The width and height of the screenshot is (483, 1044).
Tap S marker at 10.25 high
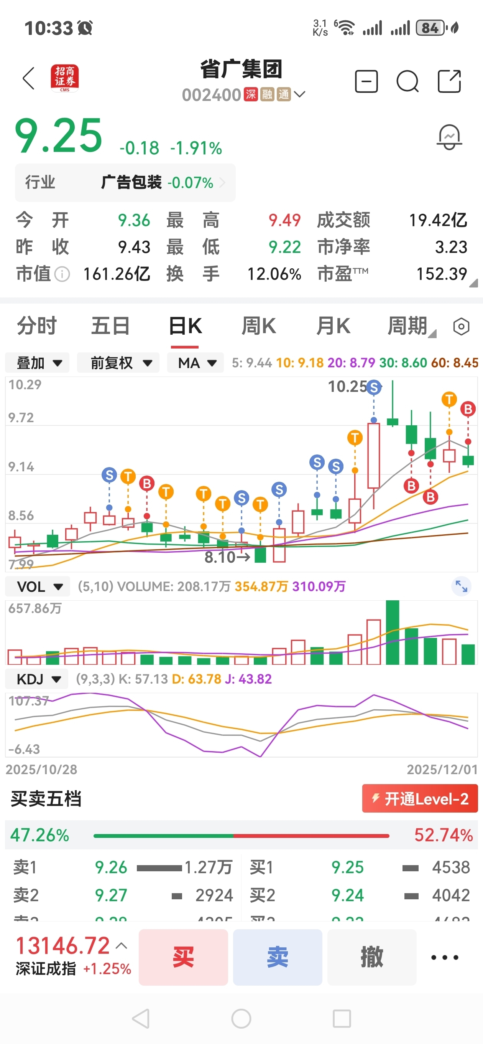374,387
